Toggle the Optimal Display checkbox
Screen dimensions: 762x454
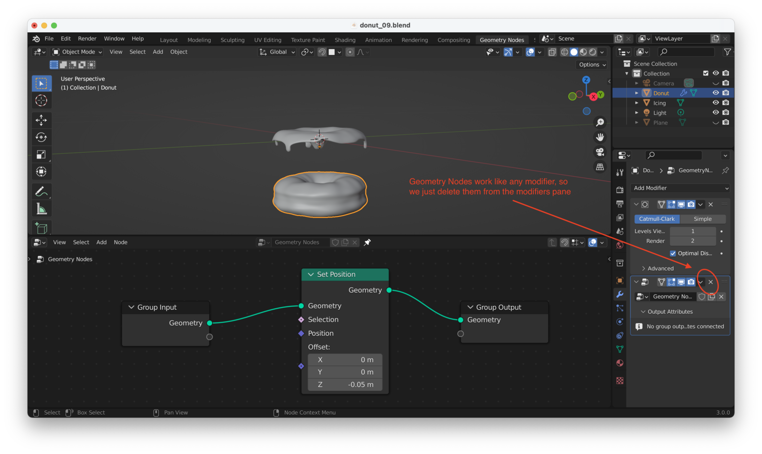pyautogui.click(x=674, y=253)
